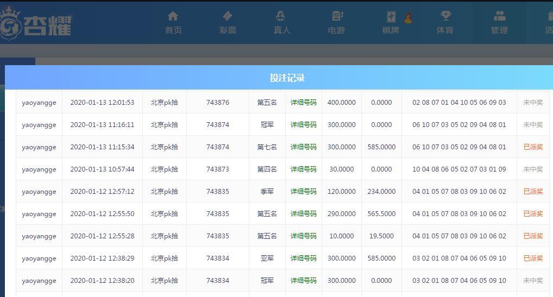This screenshot has width=553, height=297.
Task: Open the 棋牌 menu label
Action: [x=391, y=30]
